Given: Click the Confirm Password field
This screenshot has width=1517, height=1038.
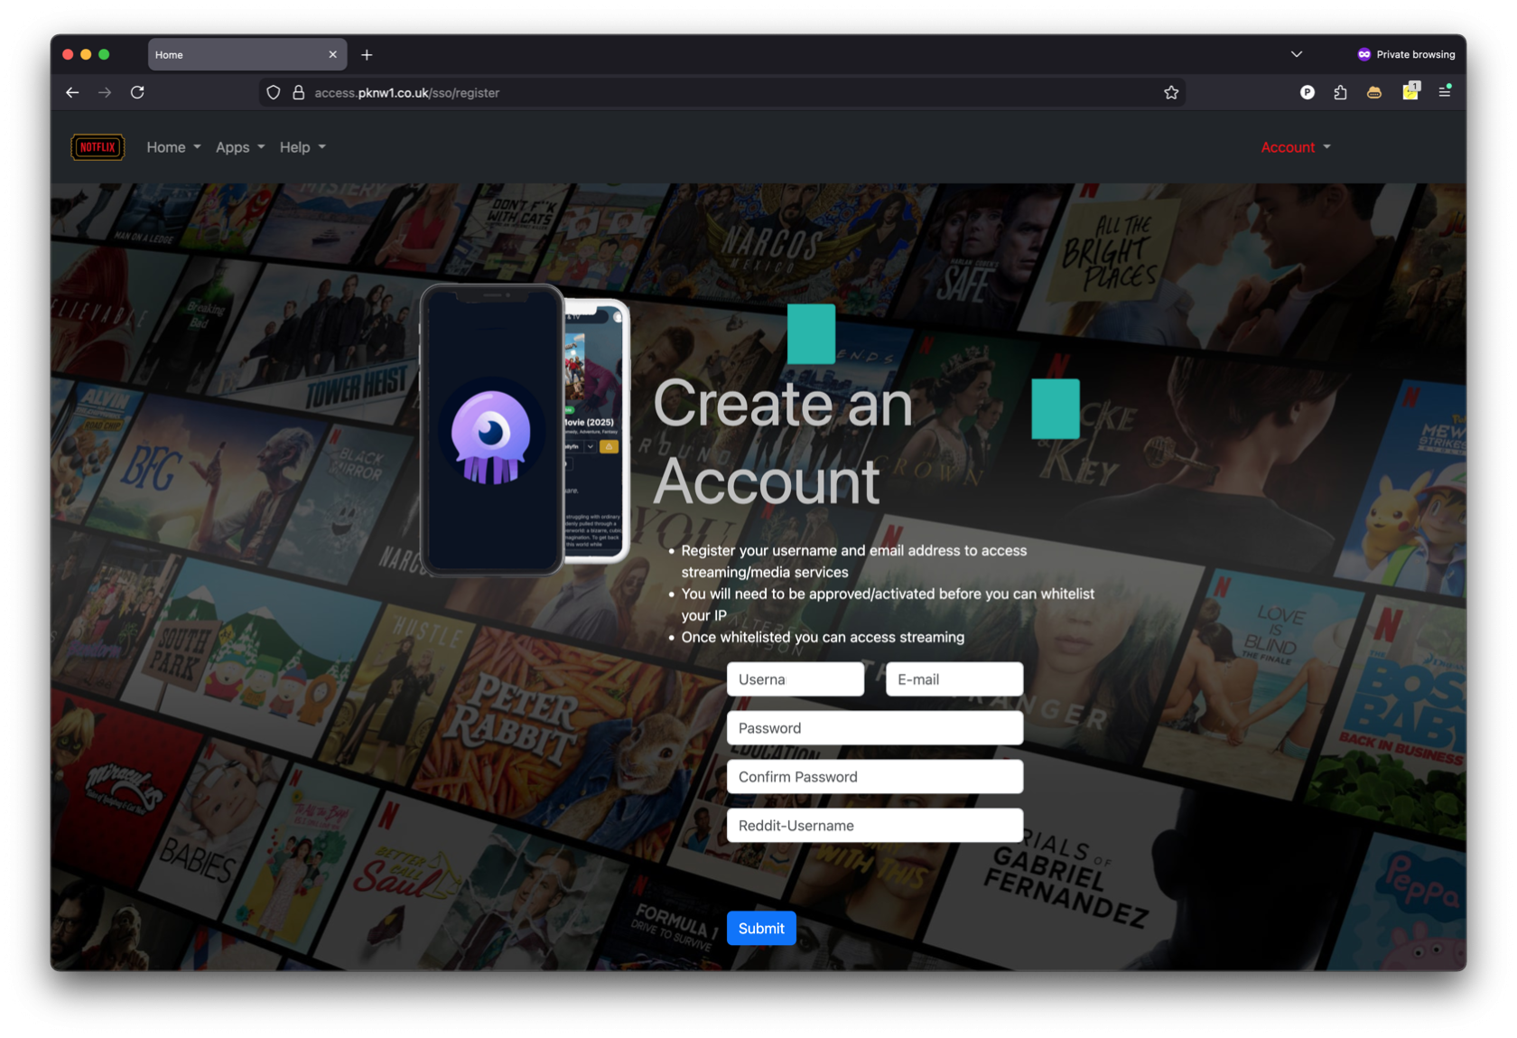Looking at the screenshot, I should 875,777.
